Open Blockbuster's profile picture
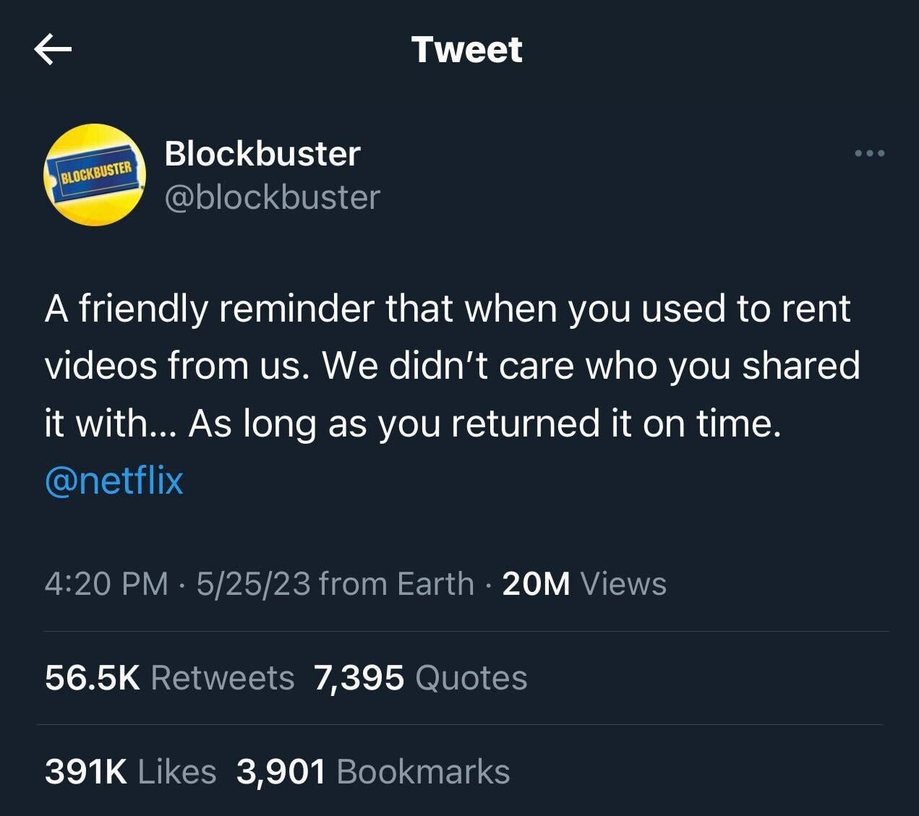919x816 pixels. tap(95, 175)
